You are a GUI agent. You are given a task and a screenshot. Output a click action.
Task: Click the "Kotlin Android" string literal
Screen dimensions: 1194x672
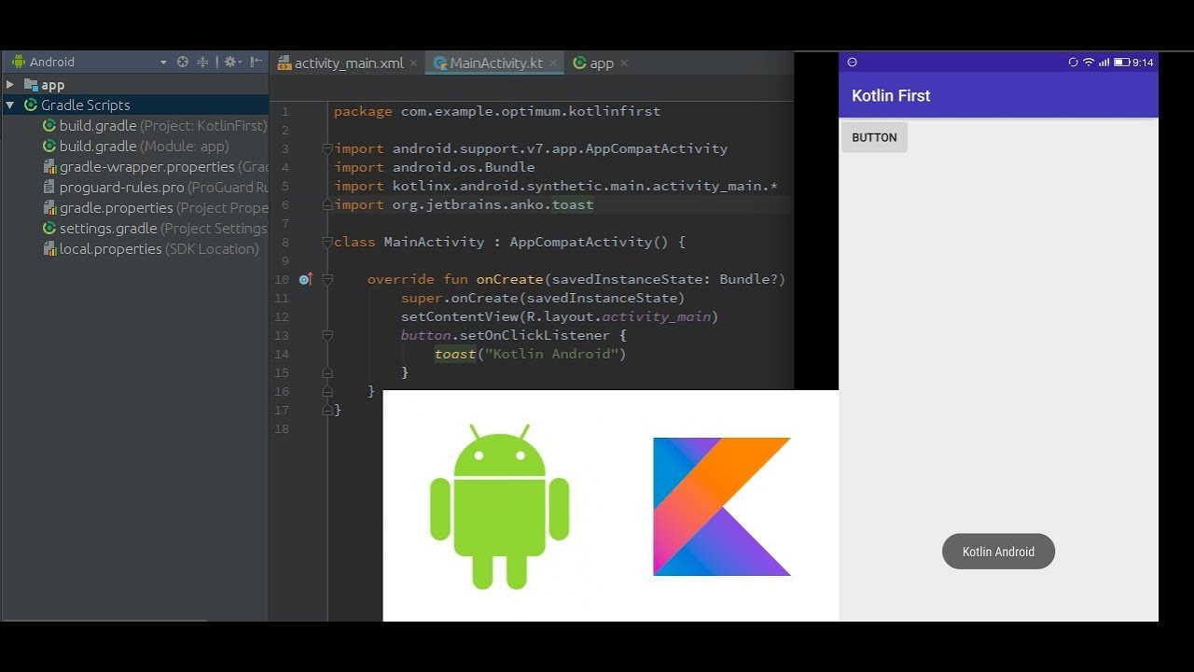tap(551, 354)
